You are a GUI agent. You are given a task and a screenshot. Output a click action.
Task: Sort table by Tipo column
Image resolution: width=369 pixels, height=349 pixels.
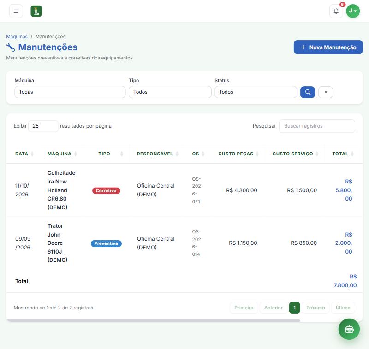pyautogui.click(x=107, y=154)
